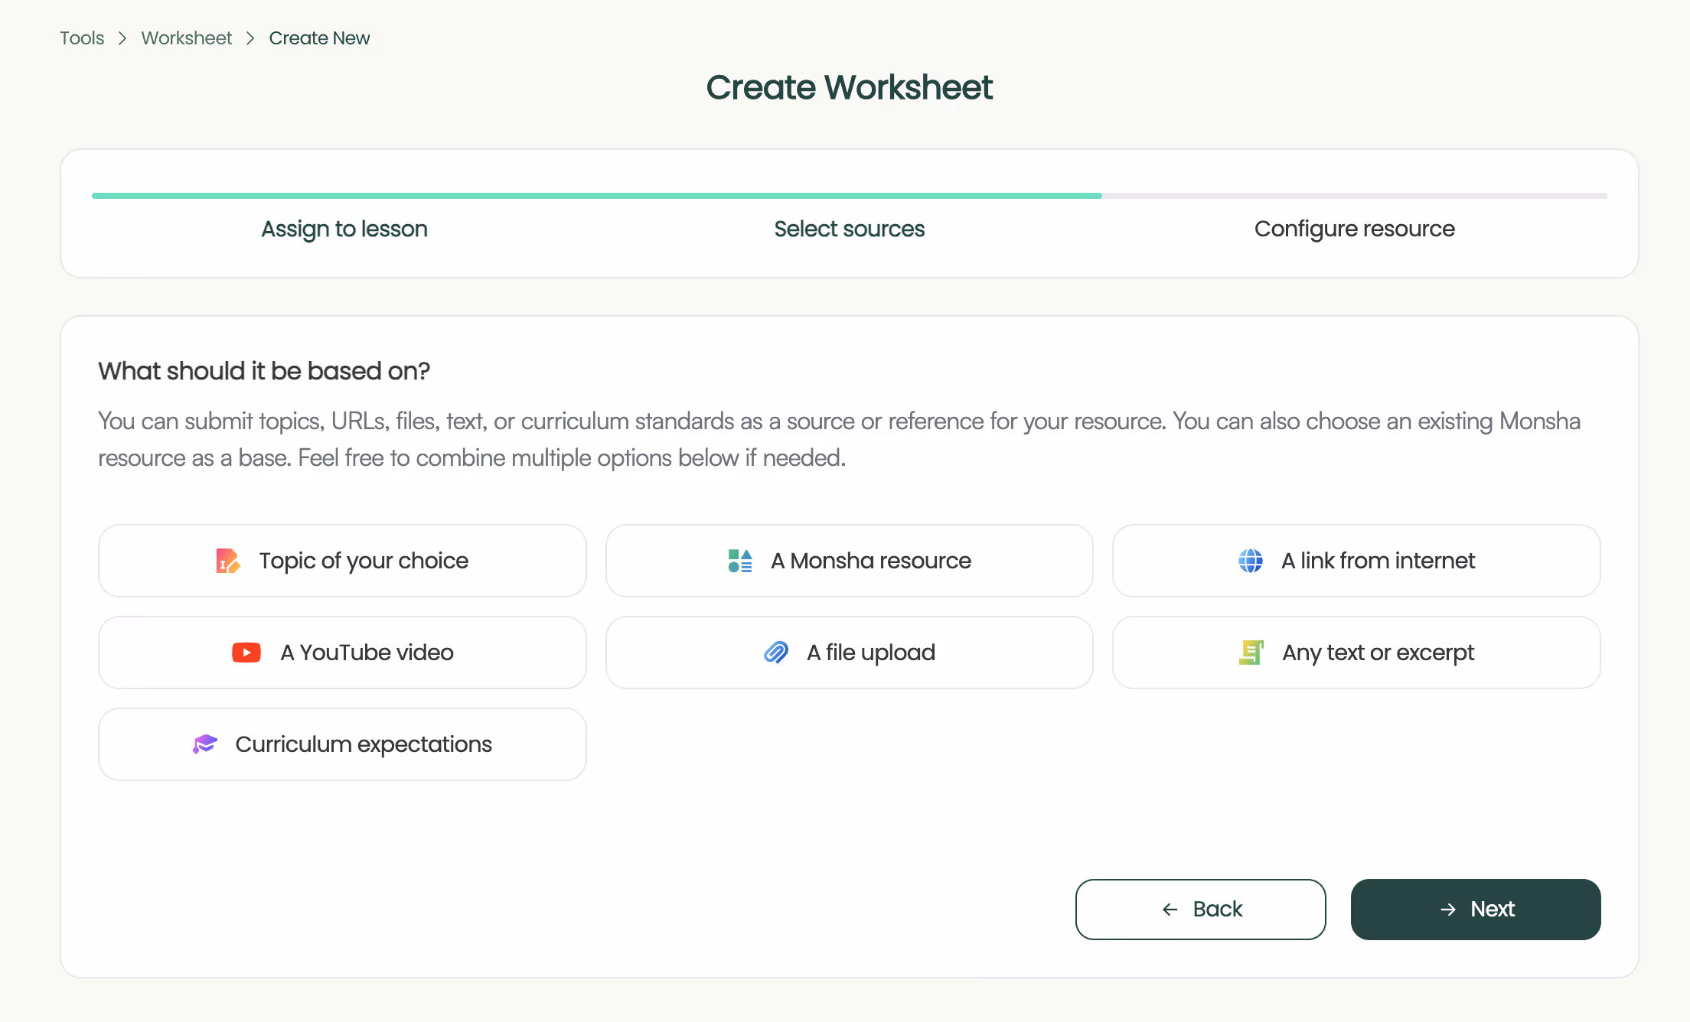The width and height of the screenshot is (1690, 1022).
Task: Click the right arrow icon on Next
Action: pos(1447,910)
